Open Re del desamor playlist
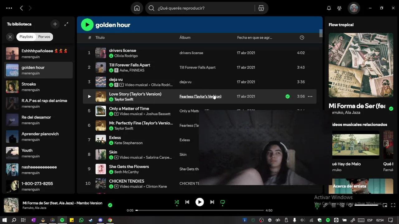 click(38, 120)
